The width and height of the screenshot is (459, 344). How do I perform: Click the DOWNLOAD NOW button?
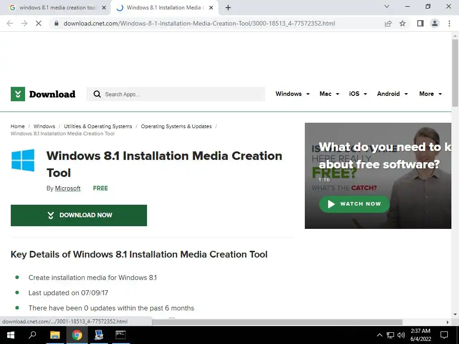[79, 215]
